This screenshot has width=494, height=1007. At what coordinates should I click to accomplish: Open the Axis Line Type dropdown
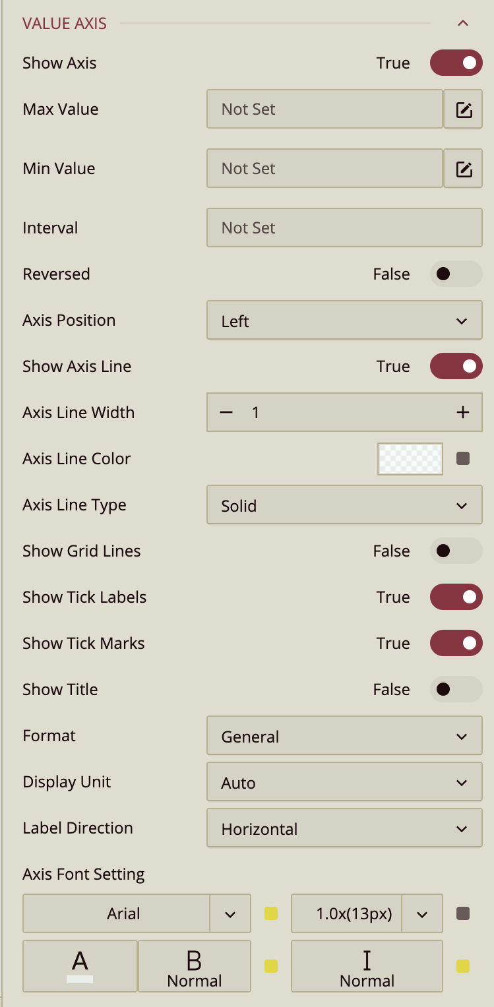[344, 506]
